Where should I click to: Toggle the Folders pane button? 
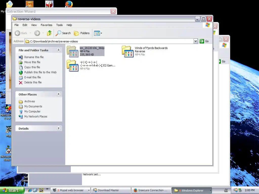(82, 33)
